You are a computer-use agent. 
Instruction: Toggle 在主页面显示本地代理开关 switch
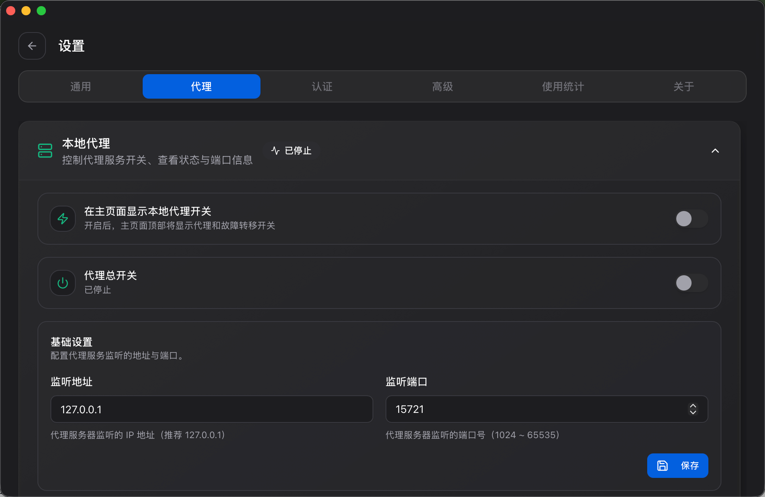click(x=692, y=219)
